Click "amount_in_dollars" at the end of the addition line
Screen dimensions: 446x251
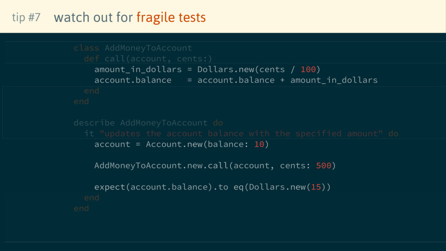334,80
